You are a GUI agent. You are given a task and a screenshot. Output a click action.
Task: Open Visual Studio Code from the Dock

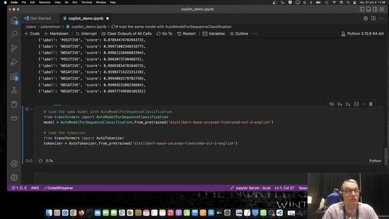(280, 213)
